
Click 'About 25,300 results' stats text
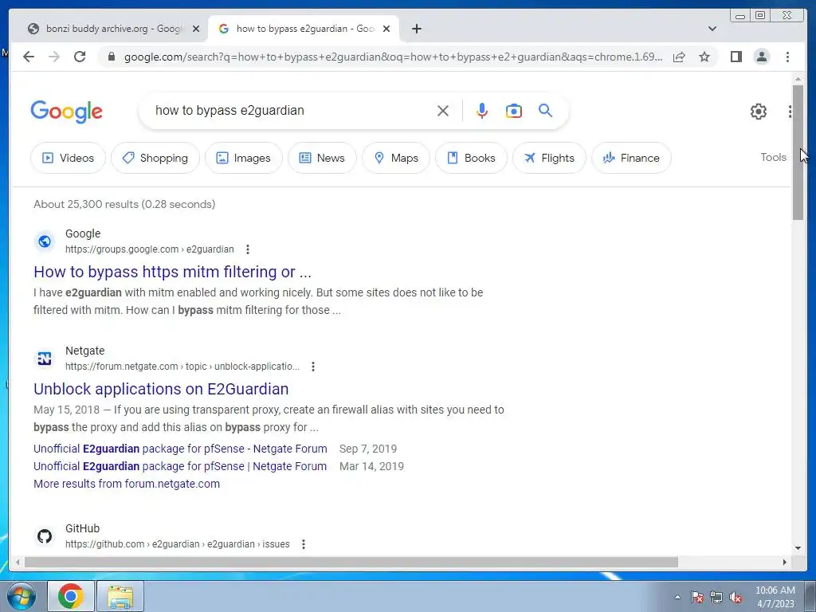124,204
